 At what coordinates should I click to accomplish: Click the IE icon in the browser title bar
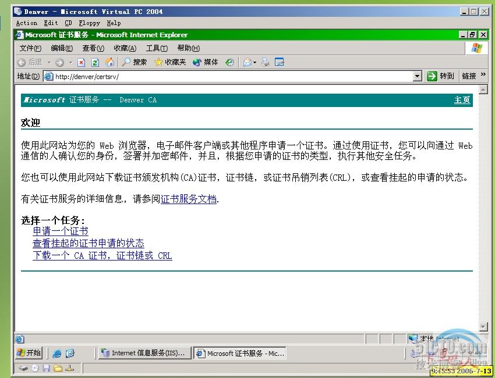pyautogui.click(x=20, y=35)
